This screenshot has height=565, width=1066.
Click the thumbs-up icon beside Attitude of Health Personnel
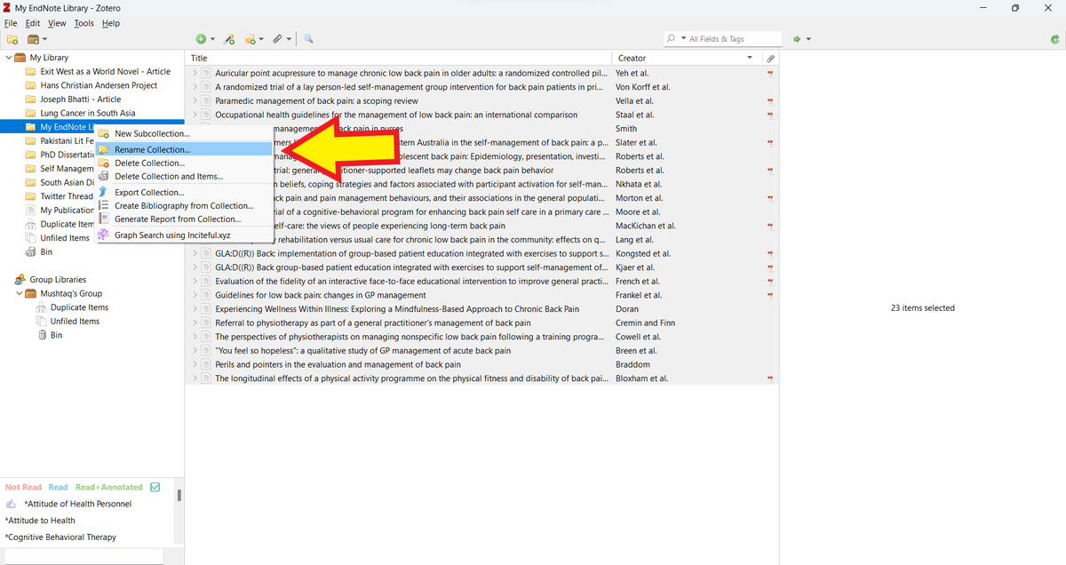[x=12, y=504]
